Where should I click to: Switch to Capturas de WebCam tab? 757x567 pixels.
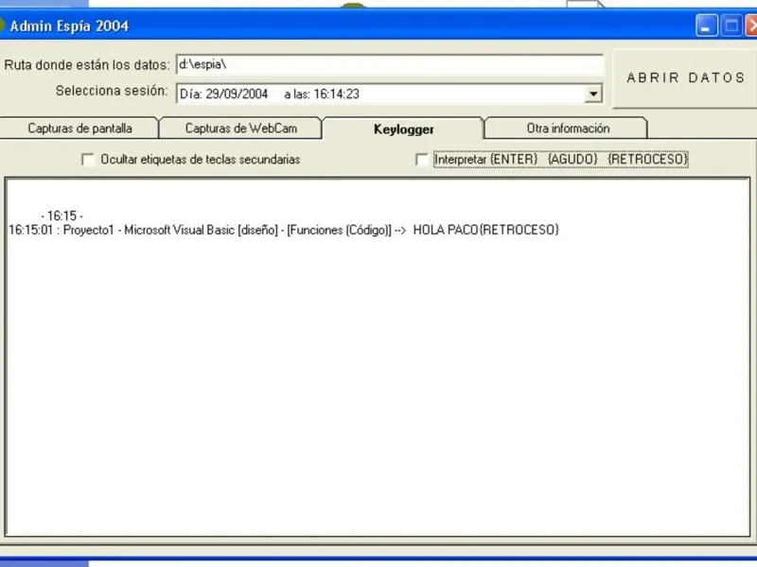pyautogui.click(x=240, y=129)
